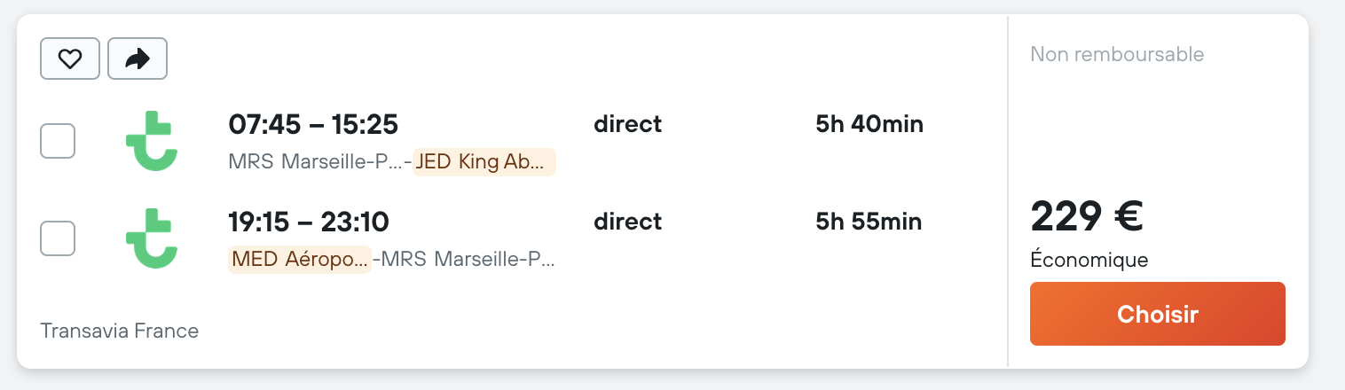Screen dimensions: 1345x390
Task: Click the direct label on the 5h 55min flight
Action: tap(627, 222)
